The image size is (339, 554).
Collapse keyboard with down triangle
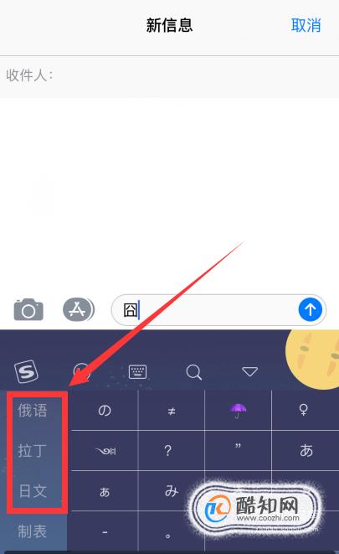pyautogui.click(x=249, y=371)
